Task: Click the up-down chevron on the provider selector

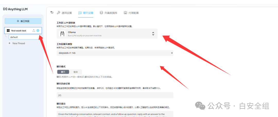Action: (153, 34)
